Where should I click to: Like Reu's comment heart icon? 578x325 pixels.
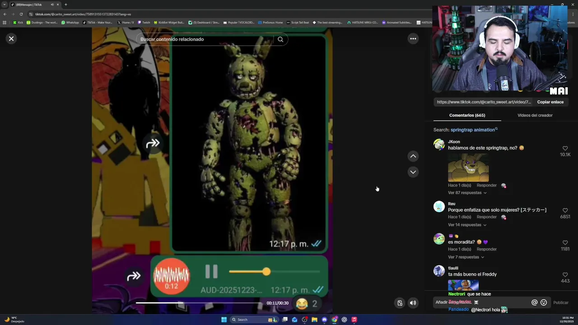pyautogui.click(x=565, y=210)
